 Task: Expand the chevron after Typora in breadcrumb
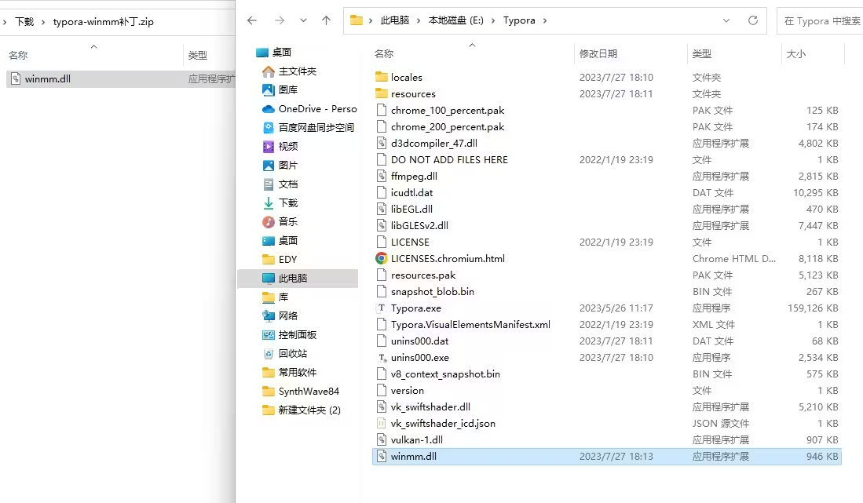click(545, 20)
